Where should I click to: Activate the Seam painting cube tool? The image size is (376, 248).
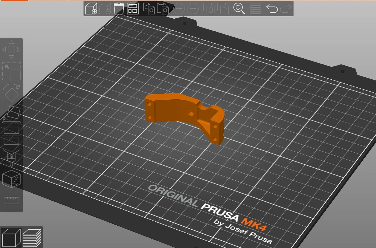[x=11, y=179]
